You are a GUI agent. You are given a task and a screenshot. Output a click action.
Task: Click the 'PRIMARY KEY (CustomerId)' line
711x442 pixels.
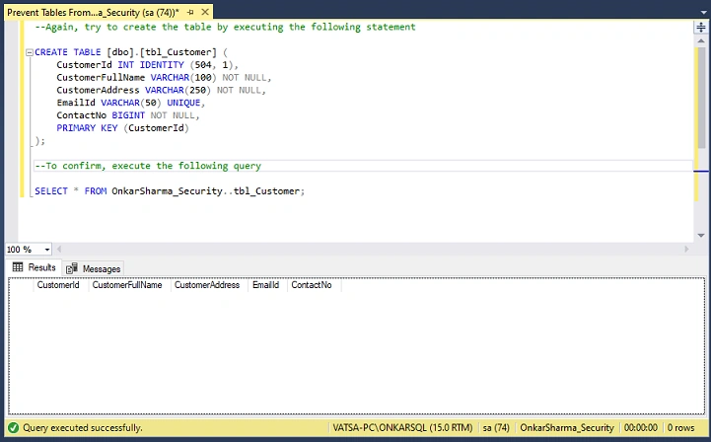point(122,128)
